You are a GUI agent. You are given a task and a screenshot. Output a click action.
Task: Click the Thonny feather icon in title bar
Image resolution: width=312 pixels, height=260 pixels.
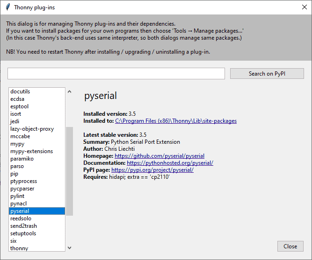click(x=8, y=7)
